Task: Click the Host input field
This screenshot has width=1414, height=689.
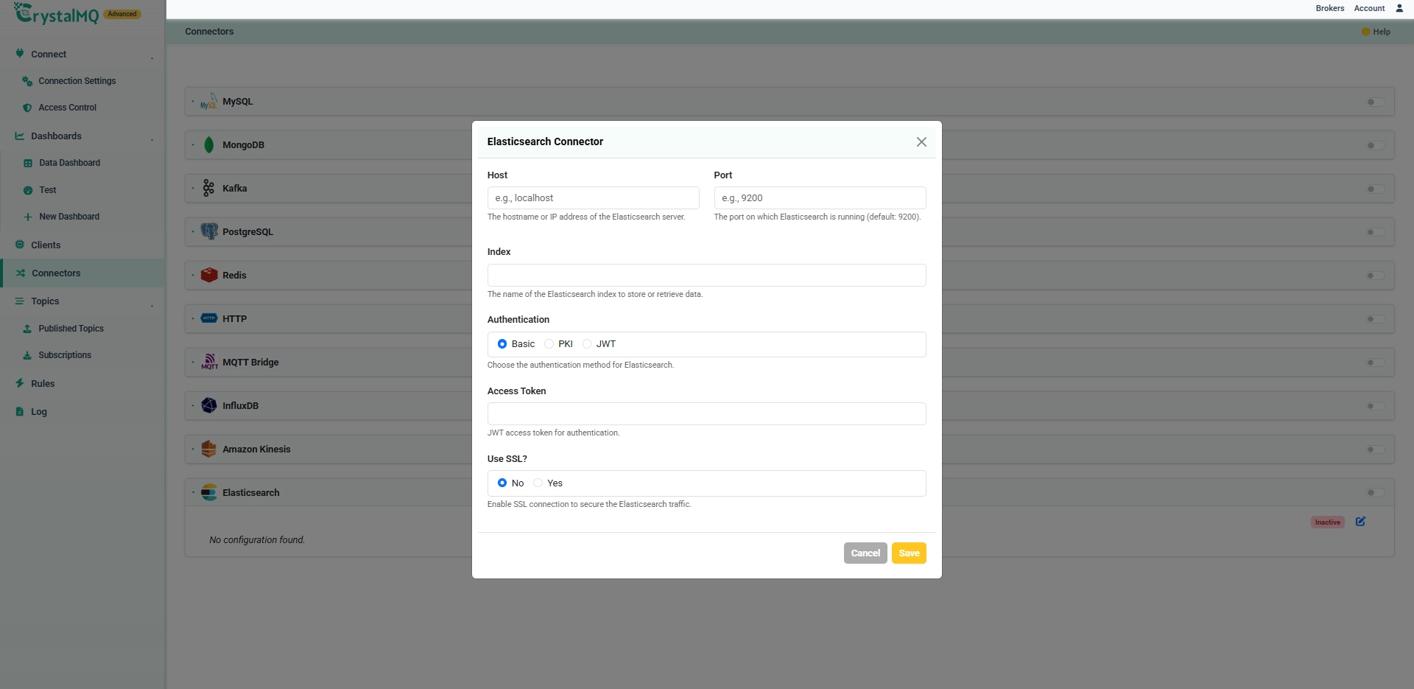Action: coord(593,198)
